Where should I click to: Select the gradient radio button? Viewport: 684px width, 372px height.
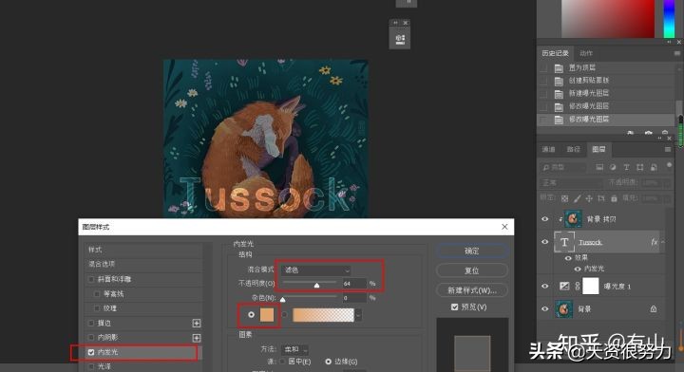(x=284, y=314)
